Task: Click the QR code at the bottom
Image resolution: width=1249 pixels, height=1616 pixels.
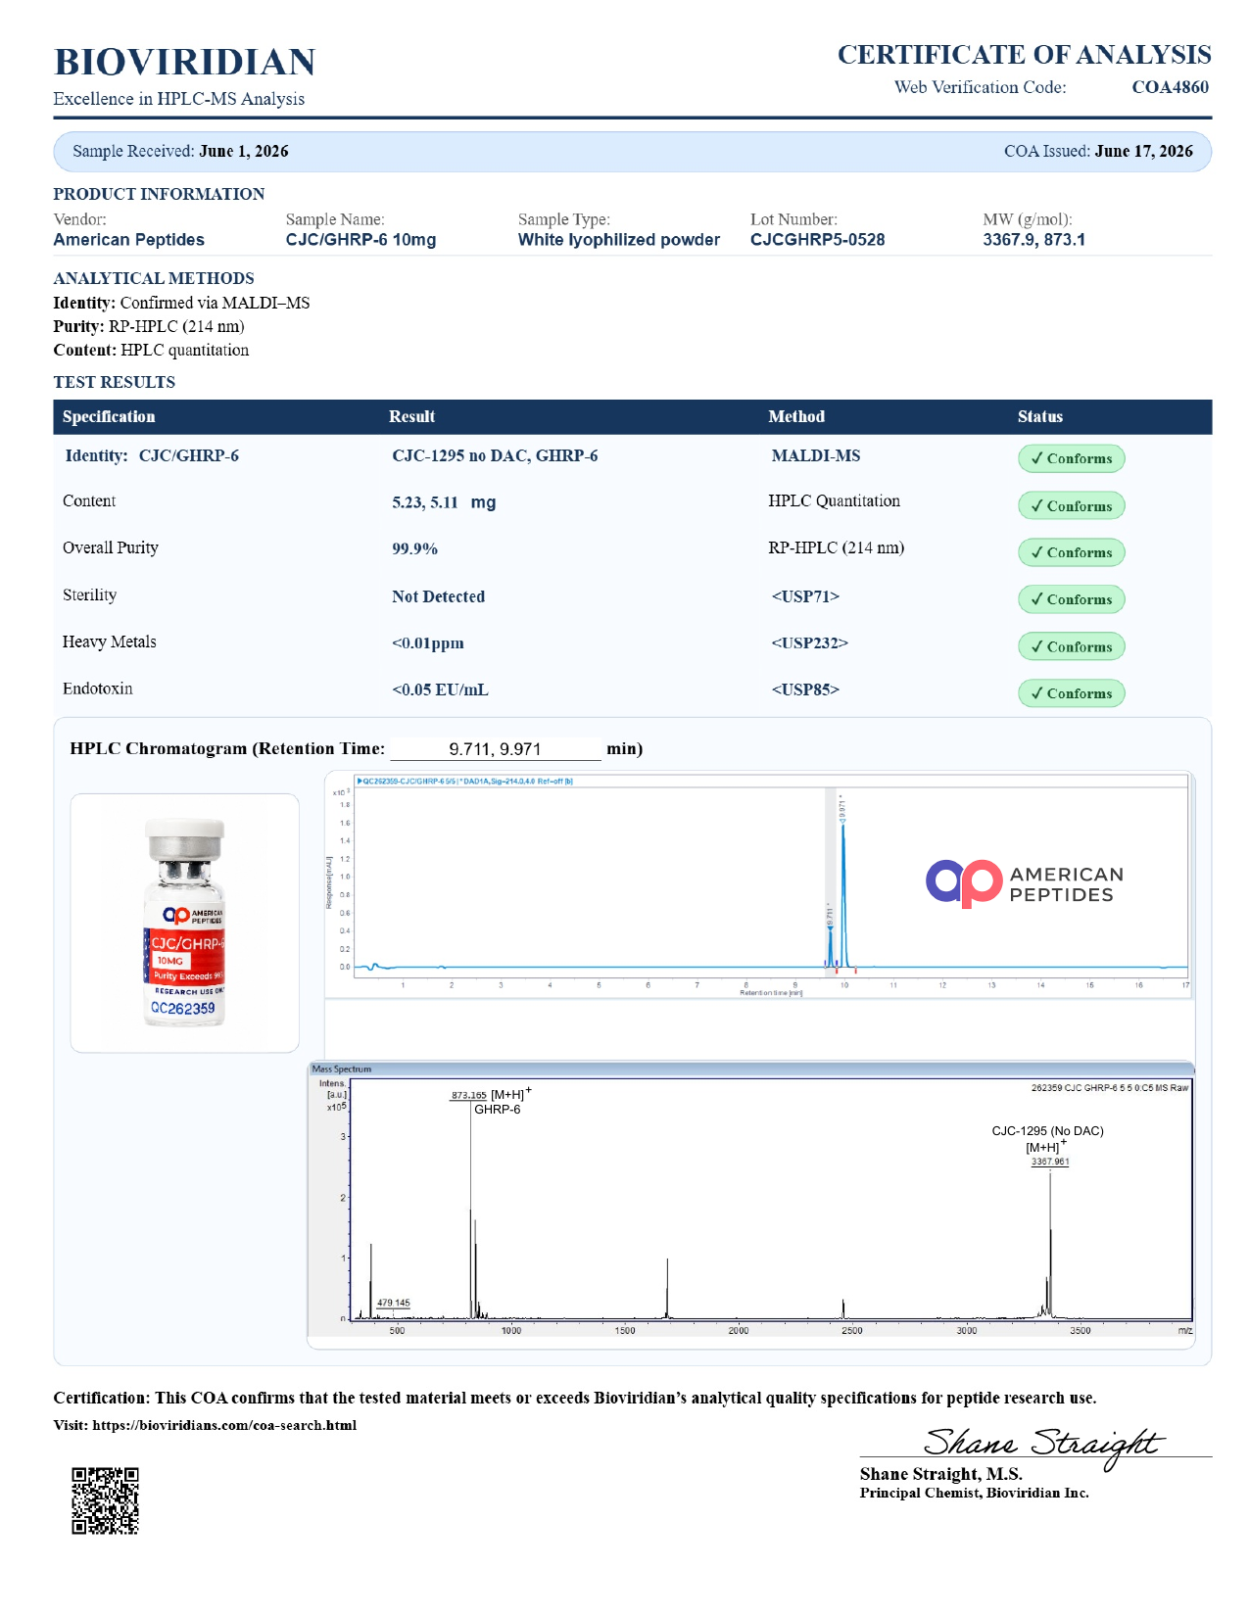Action: tap(105, 1500)
